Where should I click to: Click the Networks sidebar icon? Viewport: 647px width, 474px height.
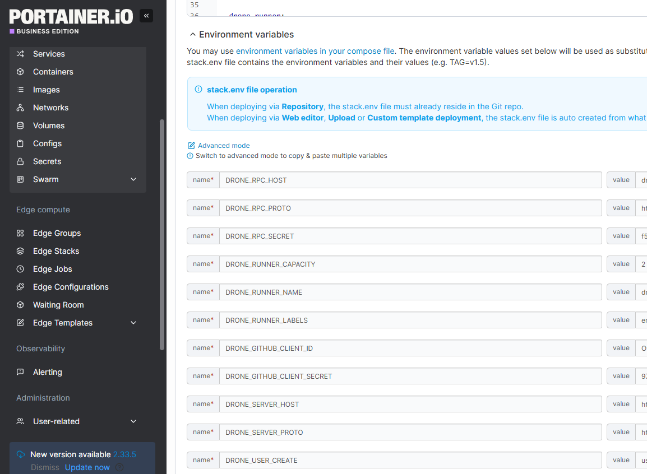click(x=20, y=108)
